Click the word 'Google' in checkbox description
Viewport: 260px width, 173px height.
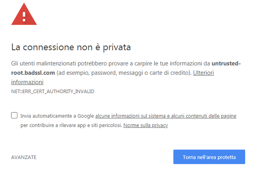click(x=86, y=116)
